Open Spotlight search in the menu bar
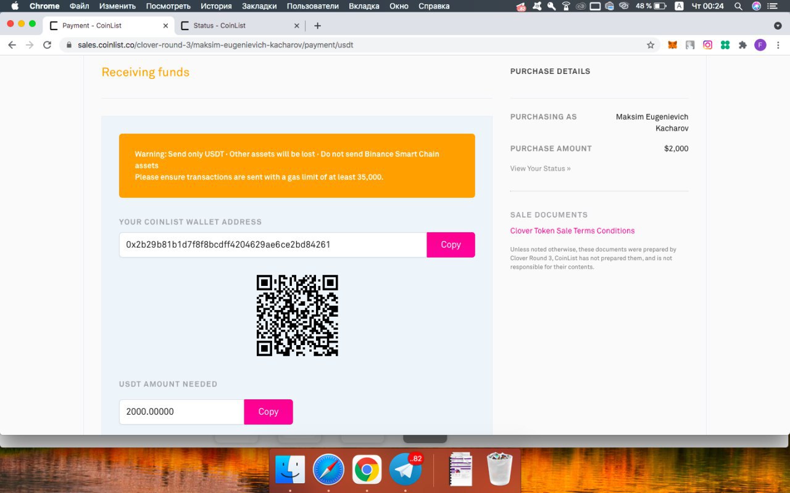790x493 pixels. tap(738, 6)
